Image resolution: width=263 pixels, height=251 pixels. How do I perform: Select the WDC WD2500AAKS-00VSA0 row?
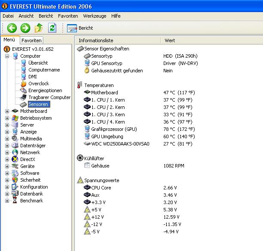point(138,144)
